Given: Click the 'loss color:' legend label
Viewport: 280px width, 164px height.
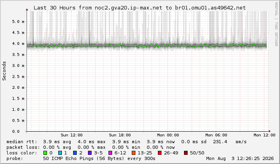Looking at the screenshot, I should (x=22, y=153).
